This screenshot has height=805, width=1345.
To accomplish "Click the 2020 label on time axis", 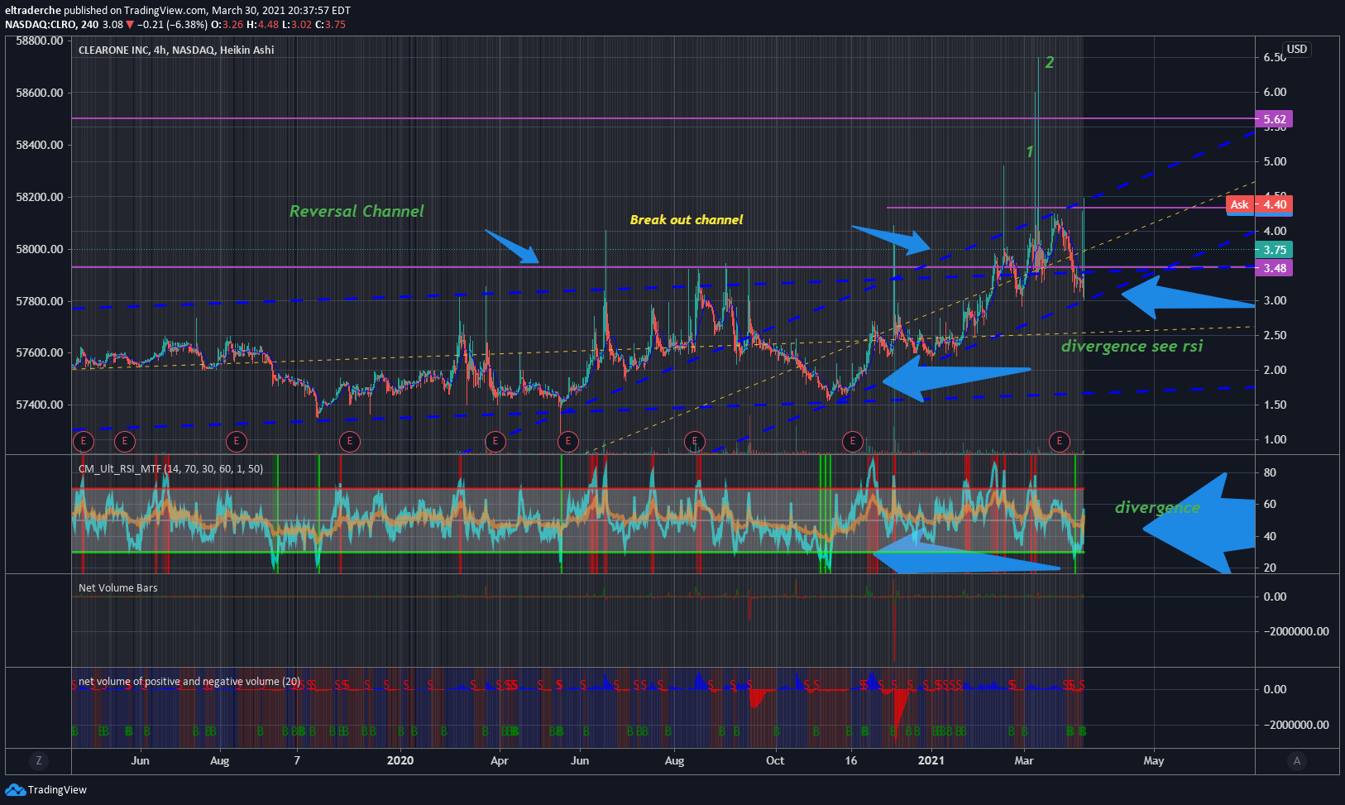I will 400,760.
